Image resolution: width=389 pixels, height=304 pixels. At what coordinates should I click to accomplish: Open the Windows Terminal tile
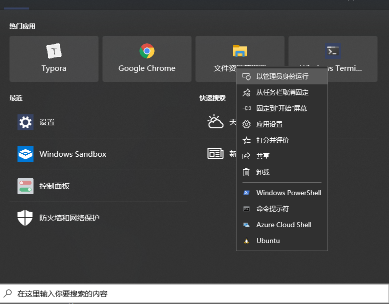click(332, 59)
